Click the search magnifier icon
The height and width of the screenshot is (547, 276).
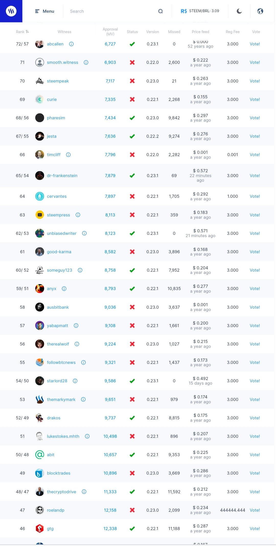pos(160,11)
